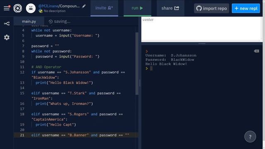
Task: Open the help question mark
Action: (250, 137)
